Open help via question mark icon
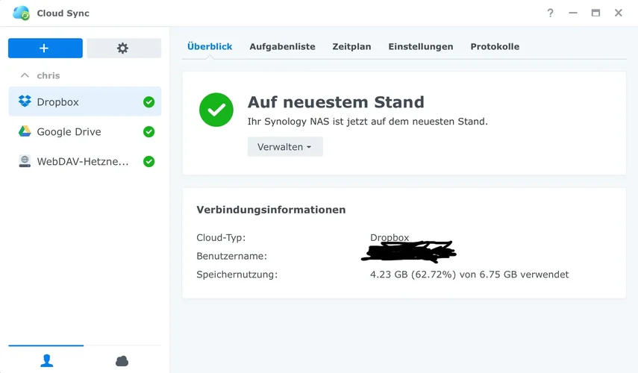 tap(550, 13)
